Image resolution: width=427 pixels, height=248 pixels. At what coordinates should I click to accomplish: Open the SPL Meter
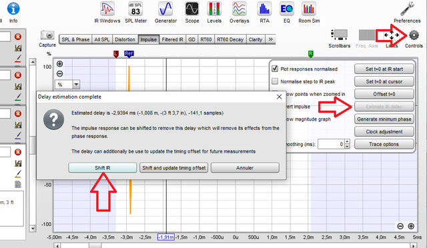(x=135, y=13)
